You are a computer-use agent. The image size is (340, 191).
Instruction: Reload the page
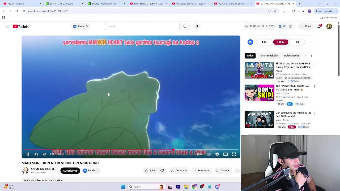(16, 11)
